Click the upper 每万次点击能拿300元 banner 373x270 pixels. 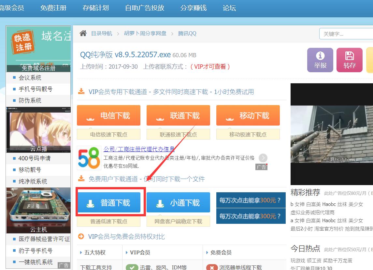(251, 200)
